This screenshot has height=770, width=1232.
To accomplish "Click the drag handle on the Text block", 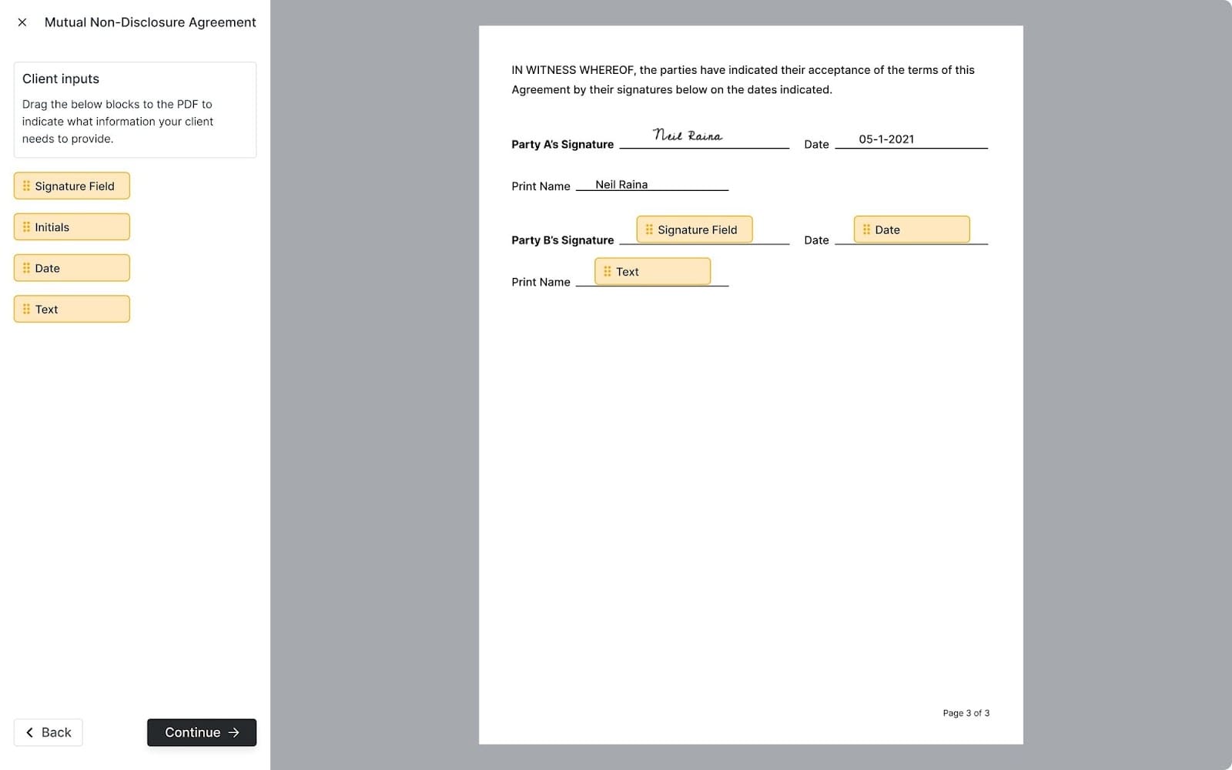I will pyautogui.click(x=26, y=308).
